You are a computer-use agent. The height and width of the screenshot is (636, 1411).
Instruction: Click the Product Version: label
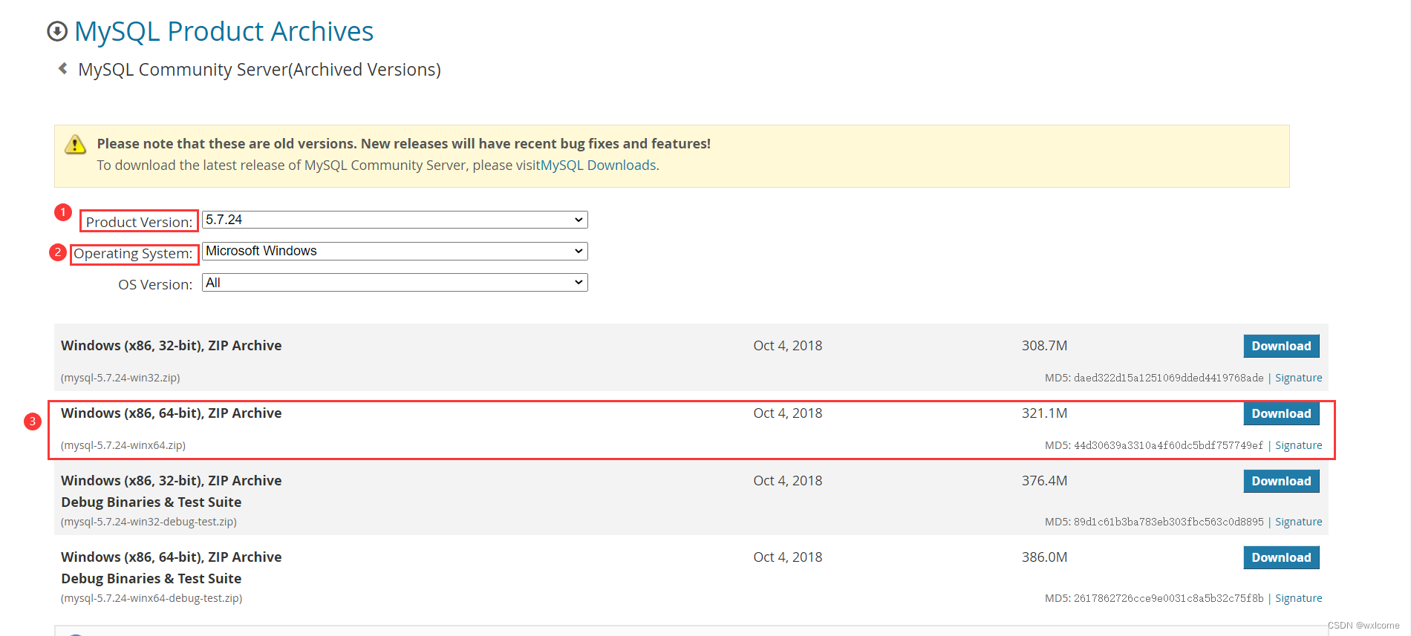pyautogui.click(x=139, y=222)
